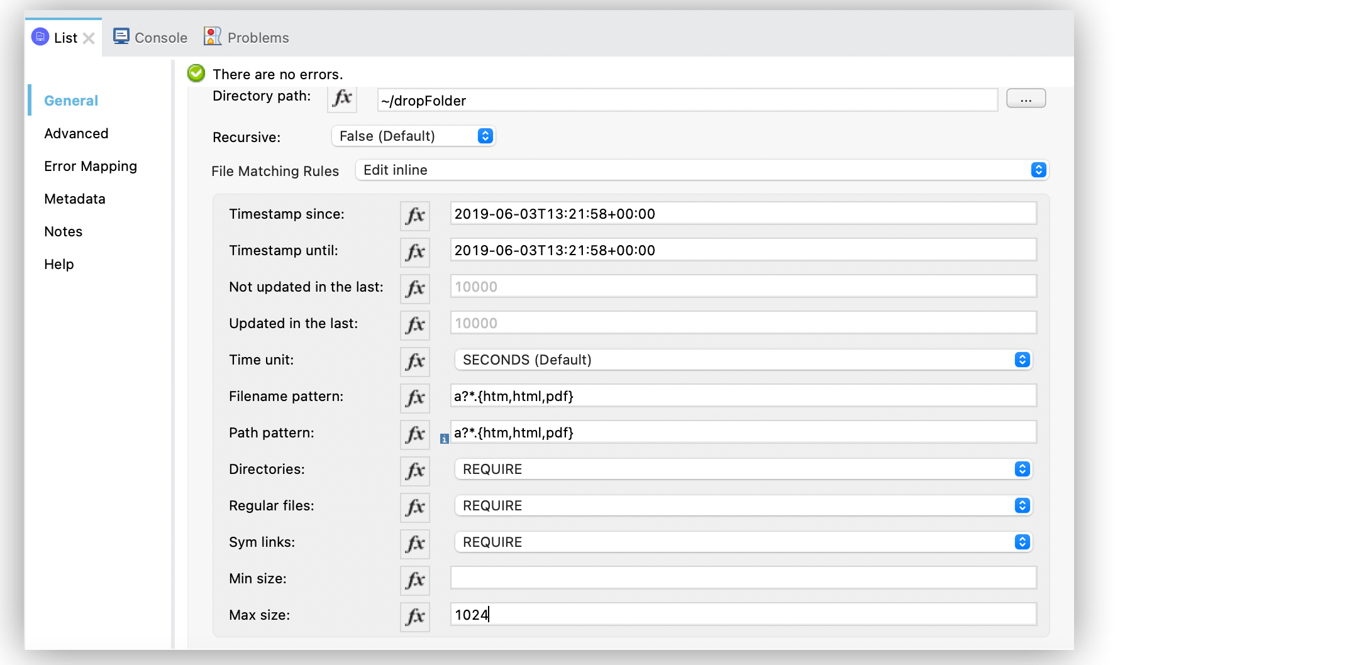The width and height of the screenshot is (1347, 665).
Task: Click the browse (...) button for directory path
Action: click(x=1026, y=99)
